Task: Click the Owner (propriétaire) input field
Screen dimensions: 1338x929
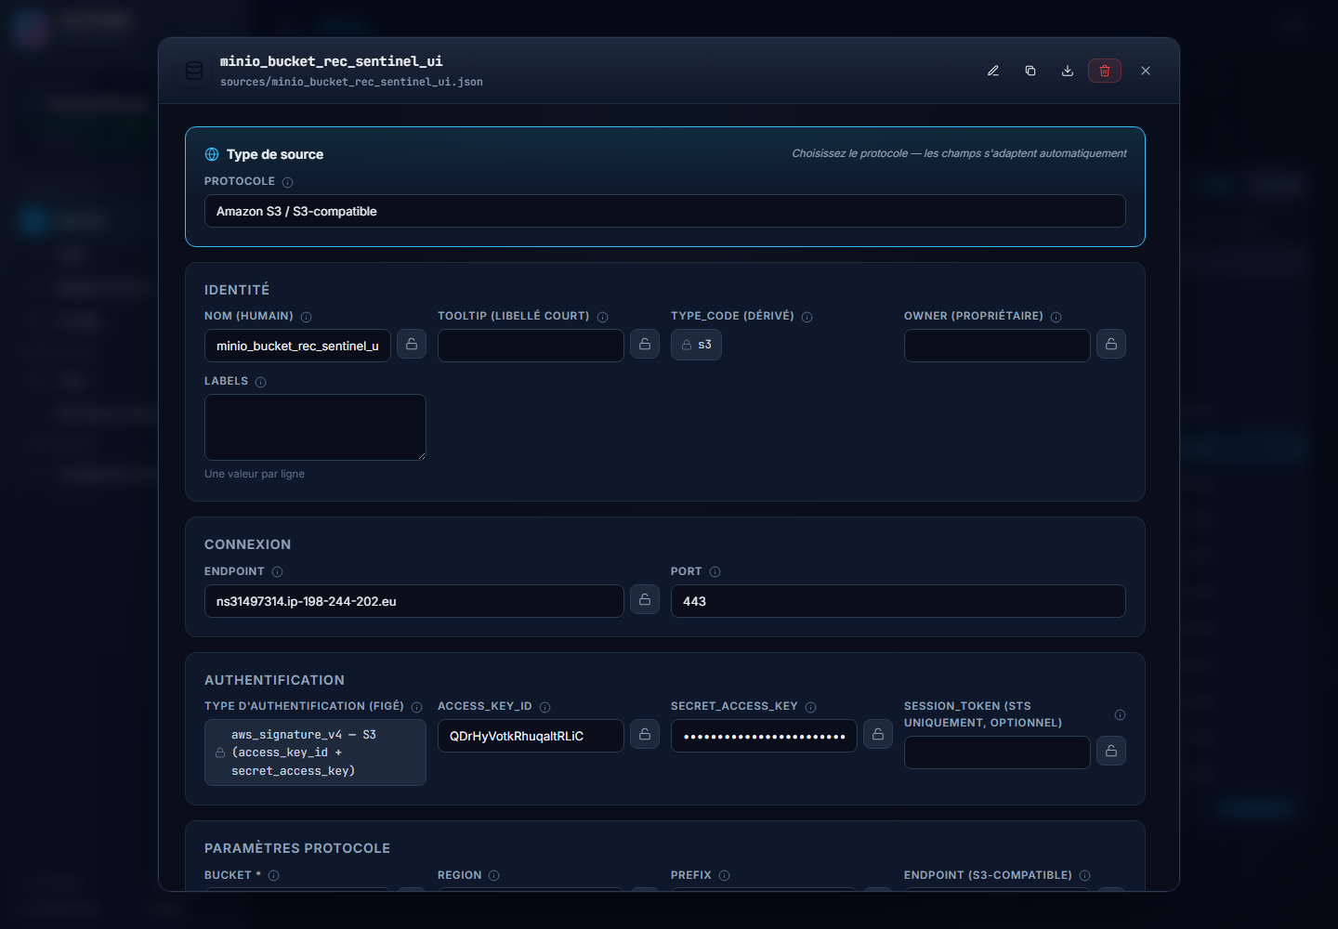Action: click(997, 346)
